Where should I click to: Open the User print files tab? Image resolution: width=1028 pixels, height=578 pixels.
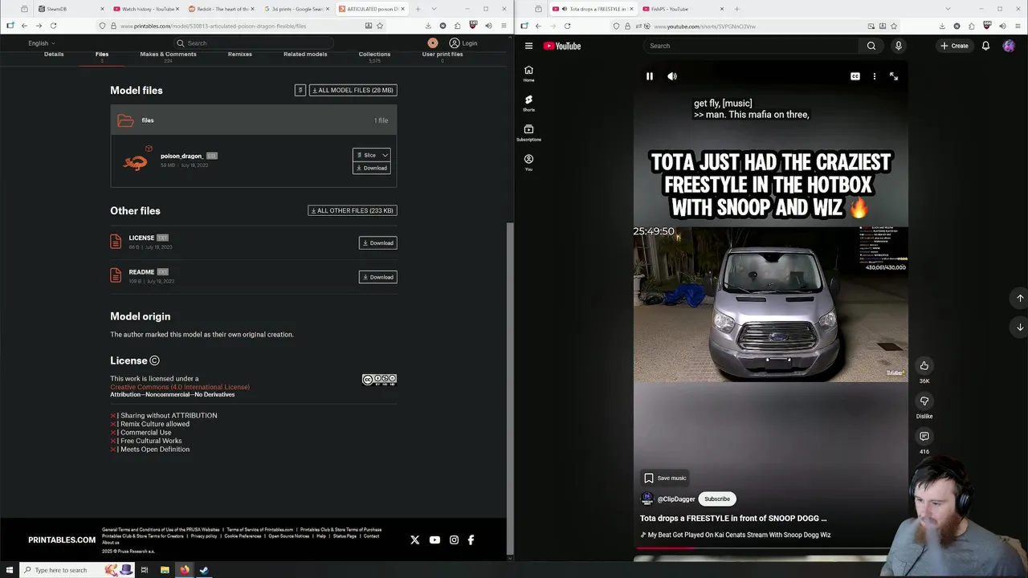[443, 55]
